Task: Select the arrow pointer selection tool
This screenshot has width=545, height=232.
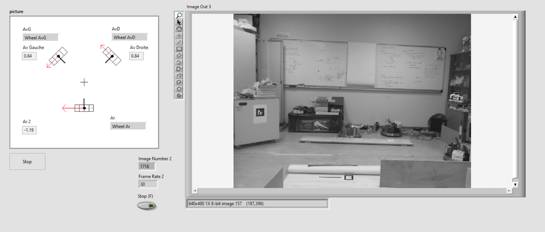Action: click(x=179, y=22)
